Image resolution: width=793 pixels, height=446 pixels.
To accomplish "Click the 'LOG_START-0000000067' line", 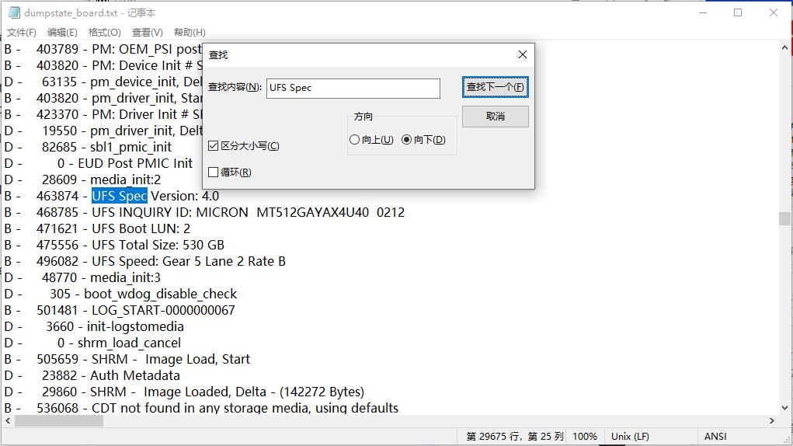I will [120, 310].
